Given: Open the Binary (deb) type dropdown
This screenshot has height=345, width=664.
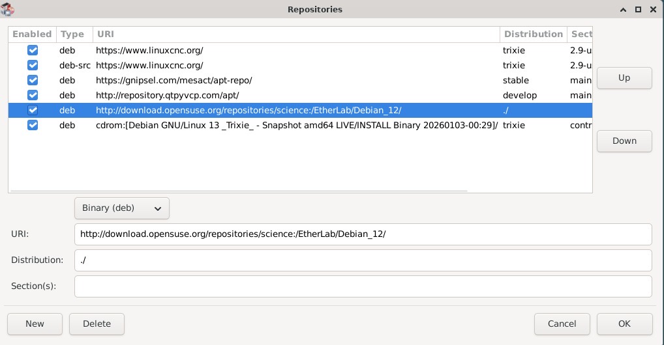Looking at the screenshot, I should click(122, 208).
